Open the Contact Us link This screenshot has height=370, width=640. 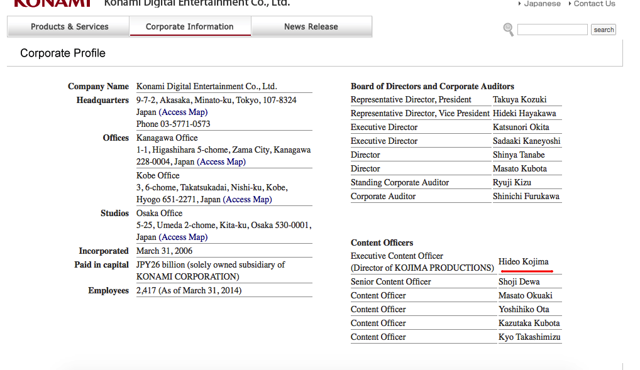[x=594, y=4]
